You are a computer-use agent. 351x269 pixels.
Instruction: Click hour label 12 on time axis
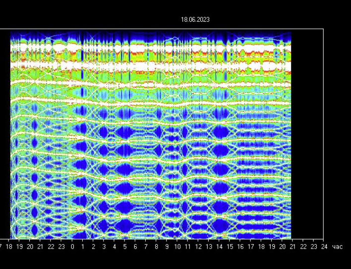198,247
